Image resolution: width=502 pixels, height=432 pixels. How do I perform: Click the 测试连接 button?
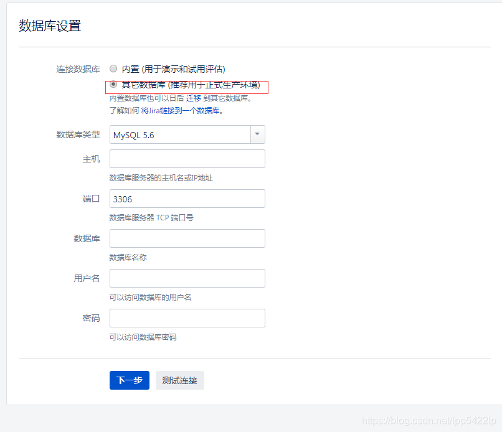[x=179, y=380]
